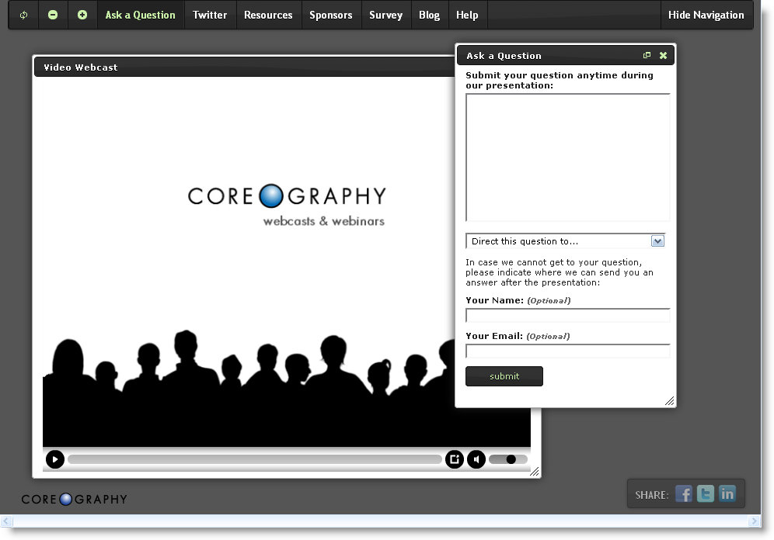Click the 'Your Name:' label
Screen dimensions: 774x540
pyautogui.click(x=494, y=300)
